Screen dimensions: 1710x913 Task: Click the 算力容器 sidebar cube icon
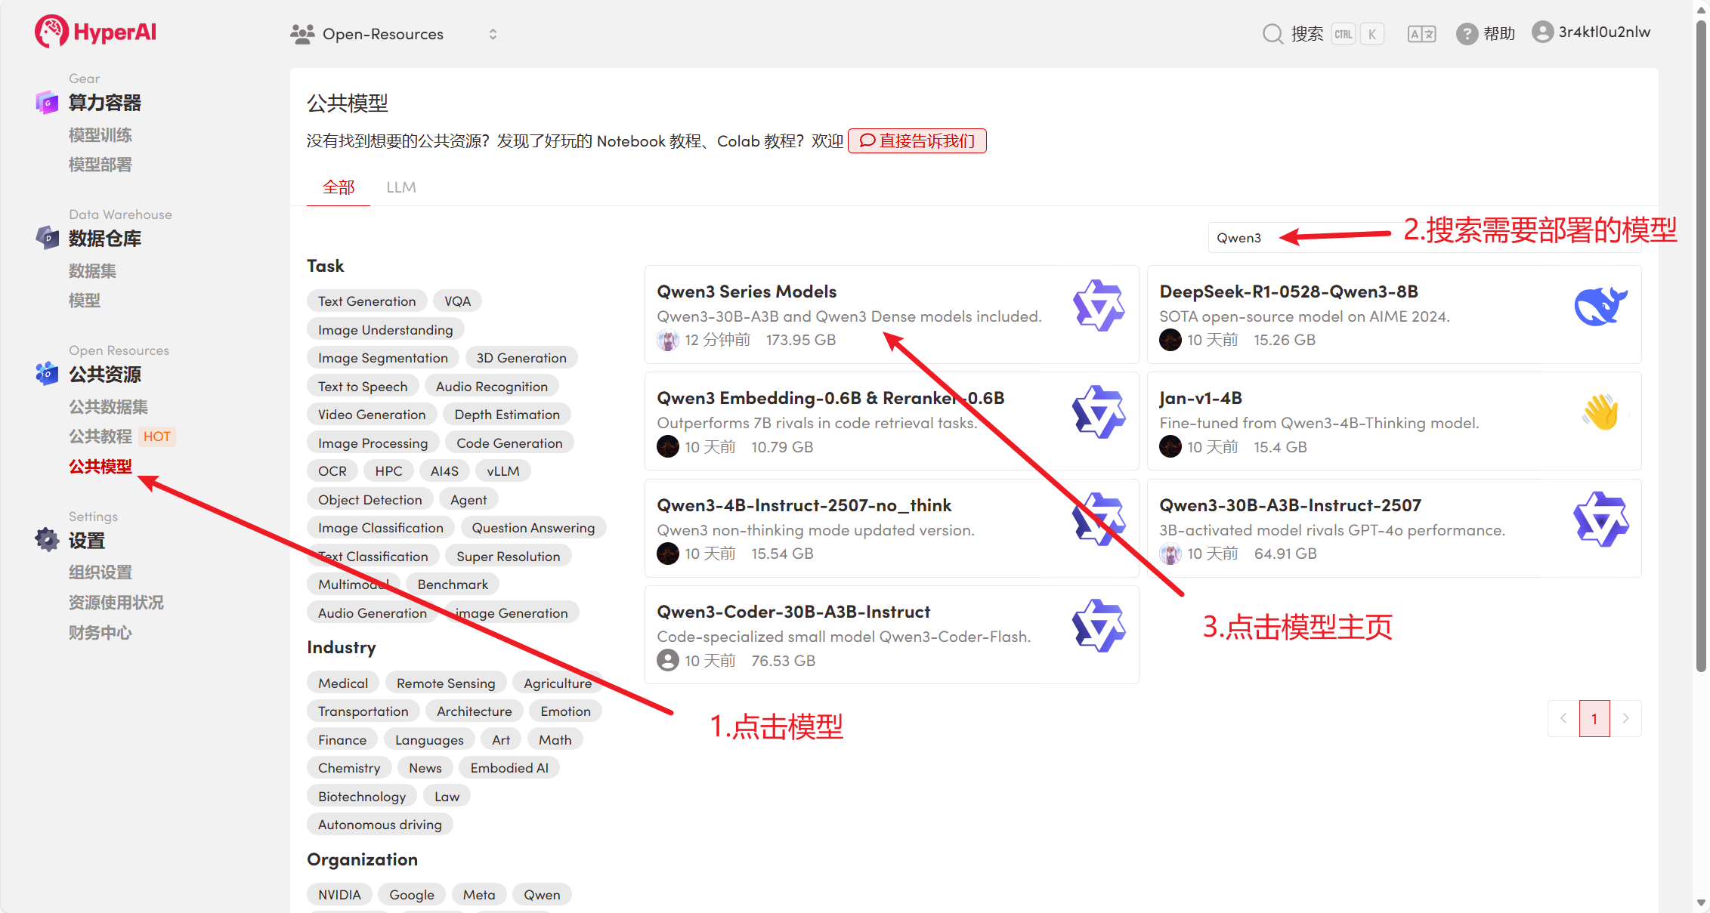[47, 102]
